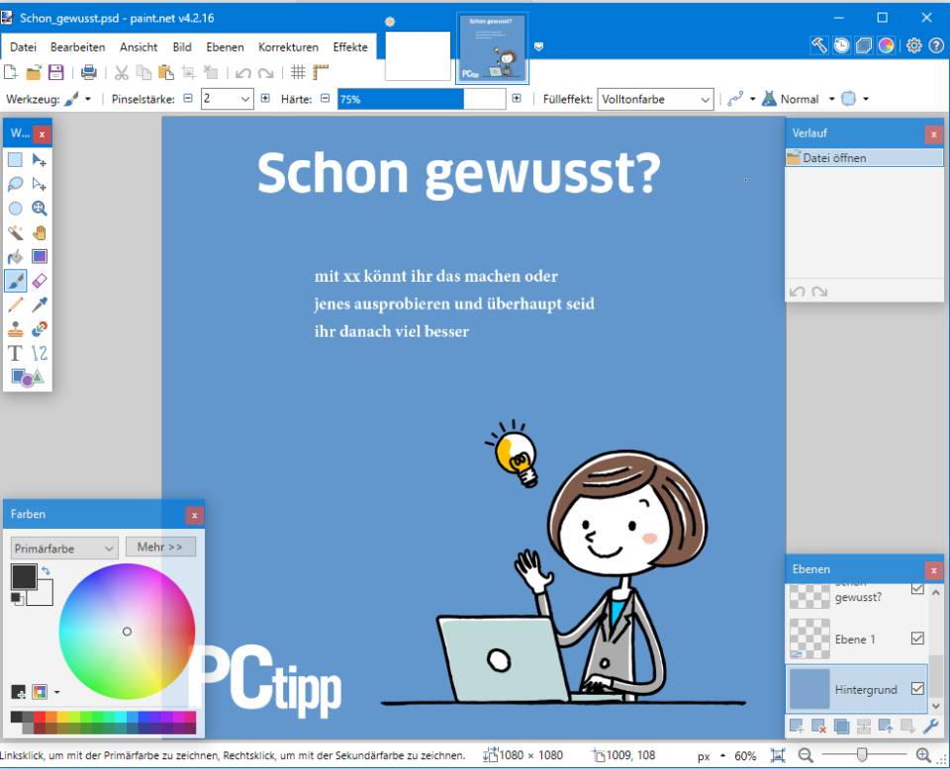Image resolution: width=950 pixels, height=769 pixels.
Task: Select the Lasso selection tool
Action: [14, 184]
